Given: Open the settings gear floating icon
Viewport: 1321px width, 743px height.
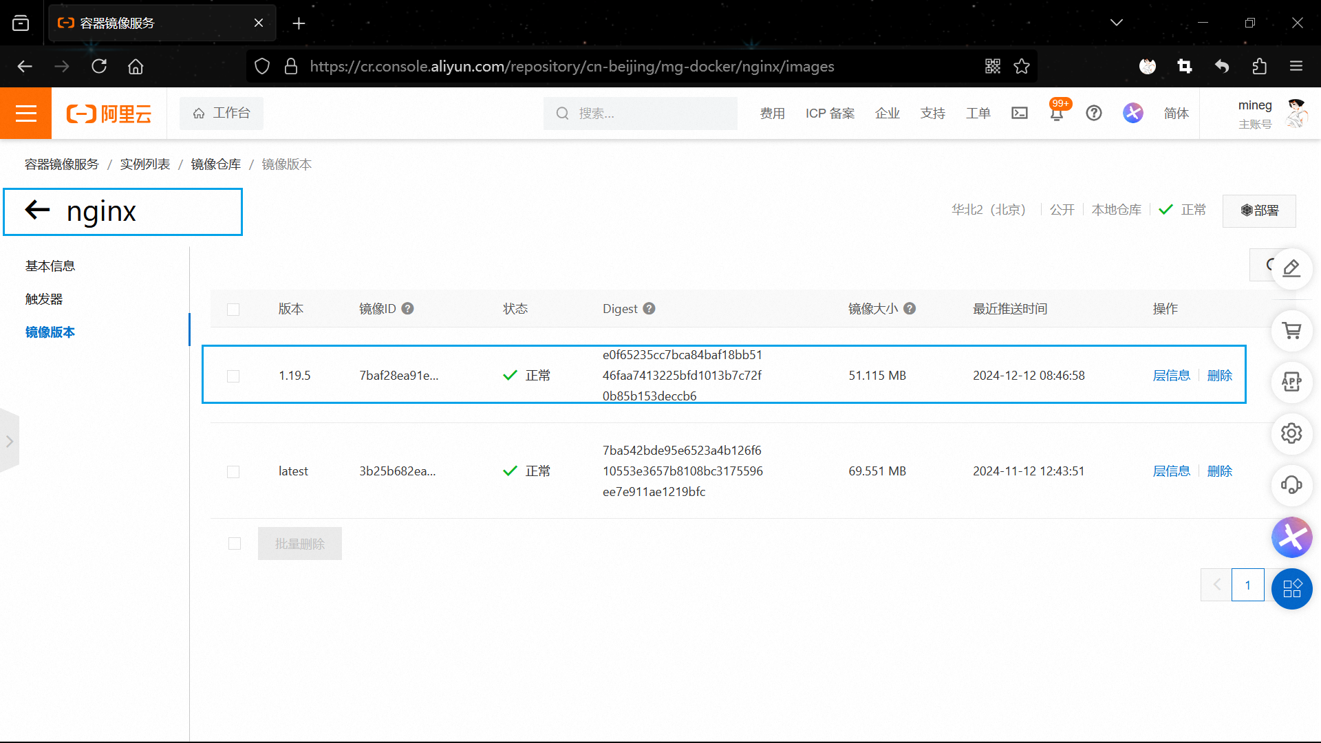Looking at the screenshot, I should tap(1291, 433).
